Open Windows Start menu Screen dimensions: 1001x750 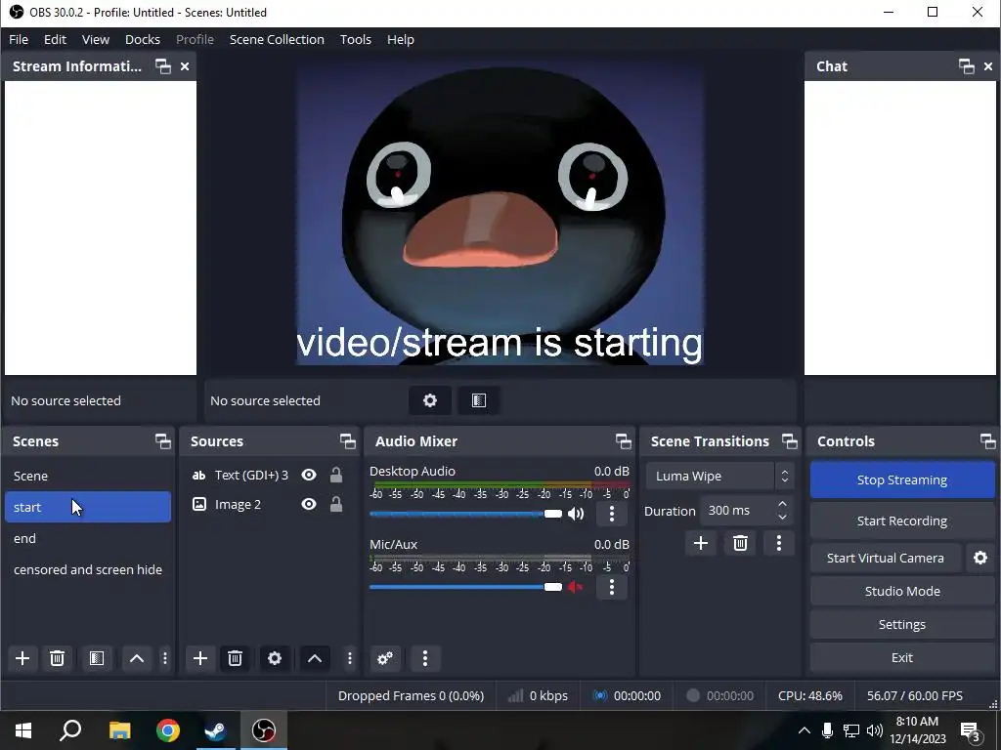tap(23, 730)
